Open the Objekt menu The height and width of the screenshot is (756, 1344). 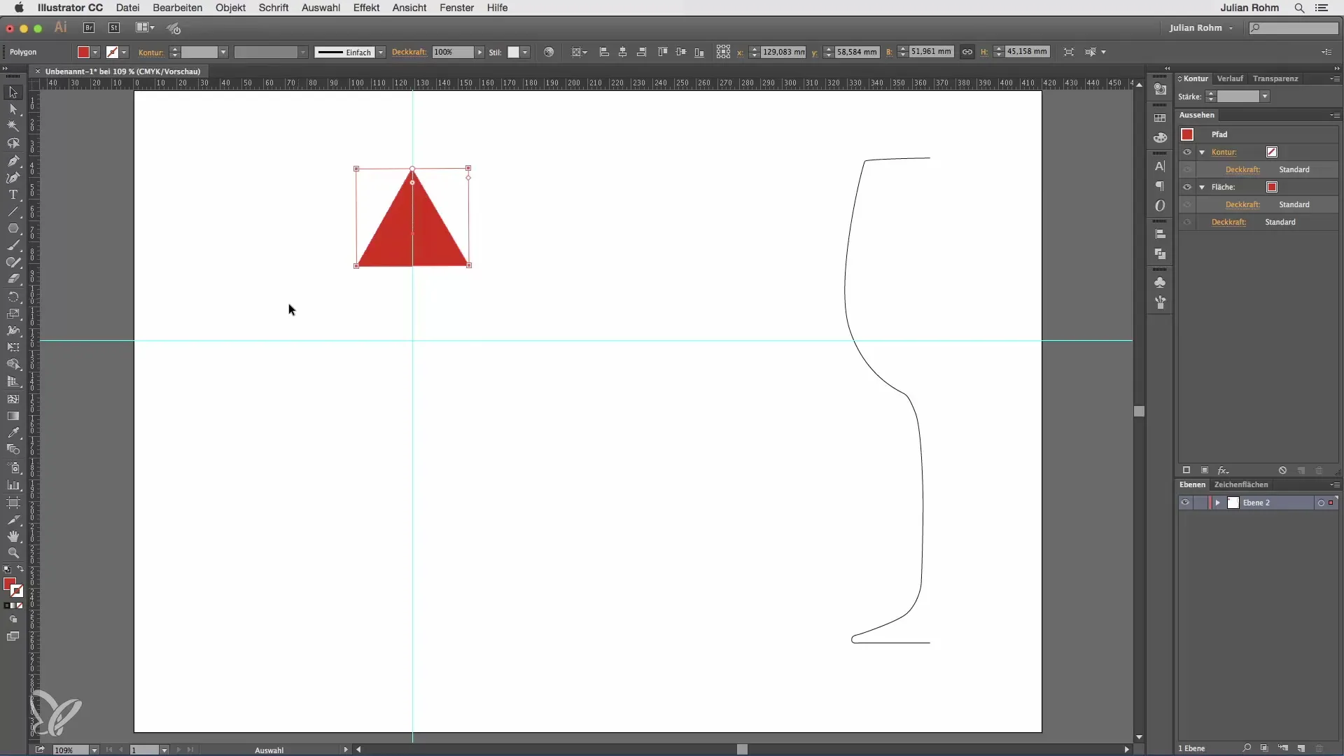(x=230, y=8)
